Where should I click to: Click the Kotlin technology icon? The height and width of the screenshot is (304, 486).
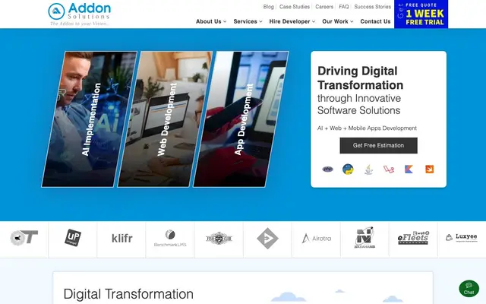[x=409, y=169]
